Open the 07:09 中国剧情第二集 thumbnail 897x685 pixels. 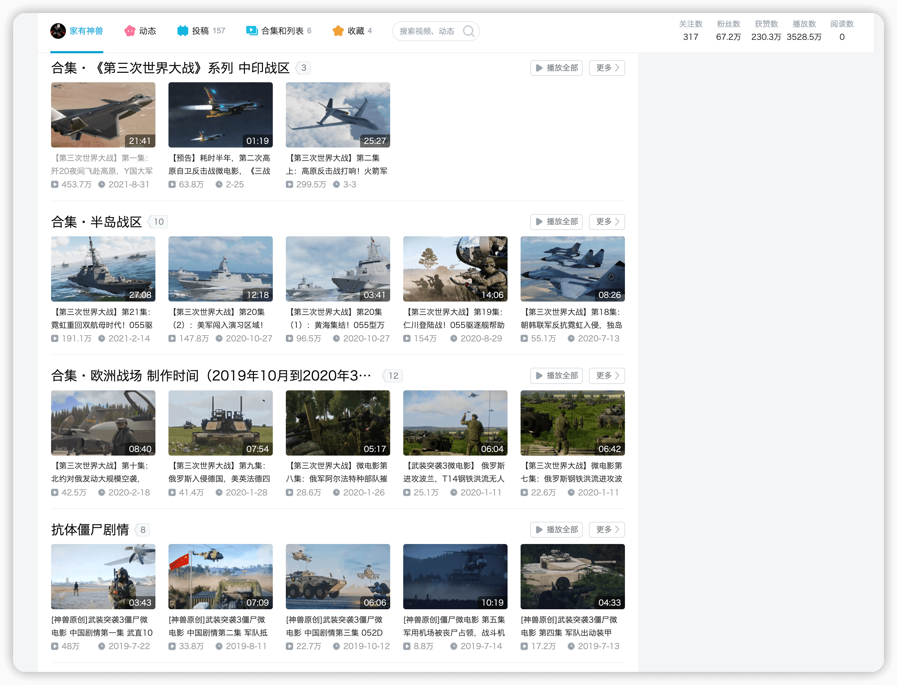point(221,577)
